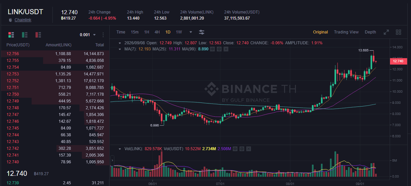Screen dimensions: 411x186
Task: Click the LINK/USDT pair title
Action: pos(25,12)
